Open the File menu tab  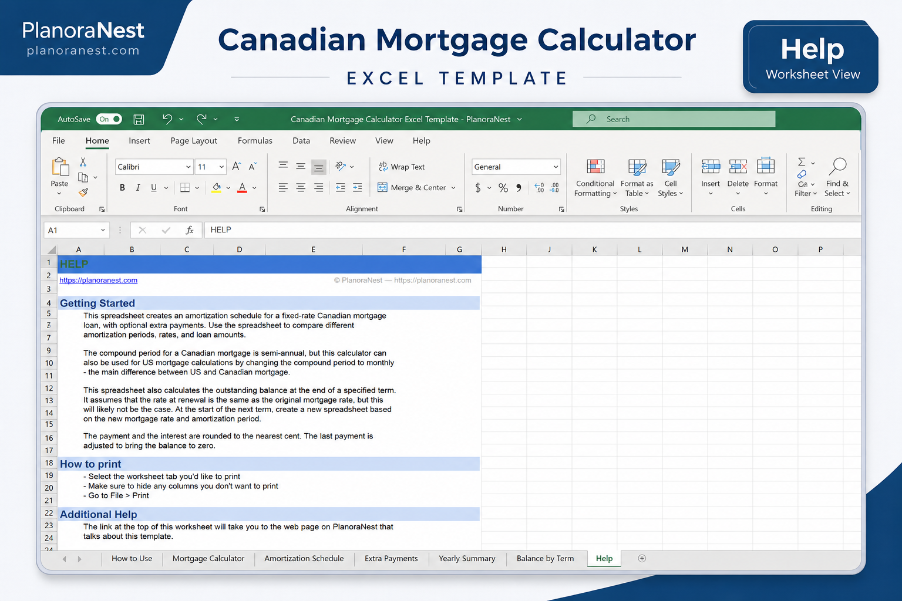(x=59, y=141)
